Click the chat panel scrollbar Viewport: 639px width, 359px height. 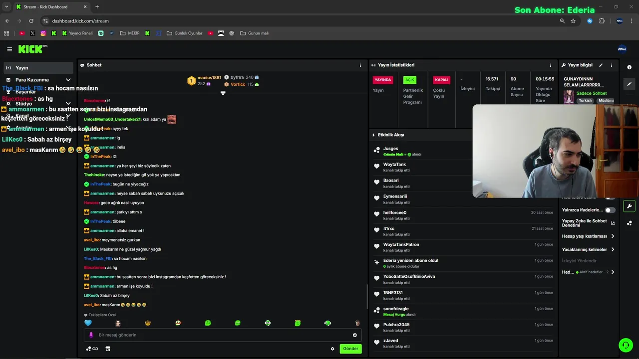pyautogui.click(x=367, y=296)
